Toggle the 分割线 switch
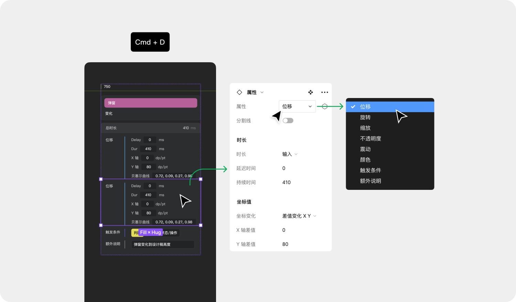The image size is (516, 302). click(x=288, y=120)
